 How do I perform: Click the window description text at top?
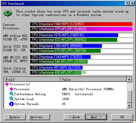72,13
